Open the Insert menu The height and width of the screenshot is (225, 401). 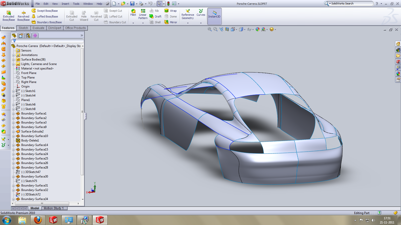pos(65,4)
